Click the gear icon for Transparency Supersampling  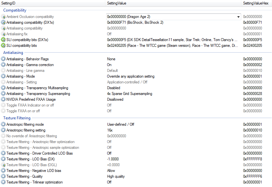click(3, 94)
